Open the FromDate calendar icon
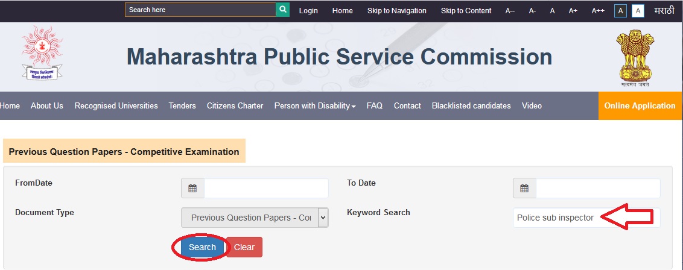Viewport: 683px width, 270px height. 192,188
